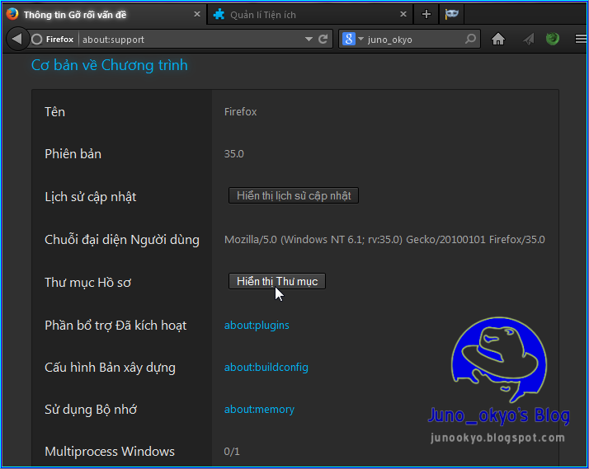This screenshot has height=469, width=589.
Task: Open a new tab with plus button
Action: pos(426,14)
